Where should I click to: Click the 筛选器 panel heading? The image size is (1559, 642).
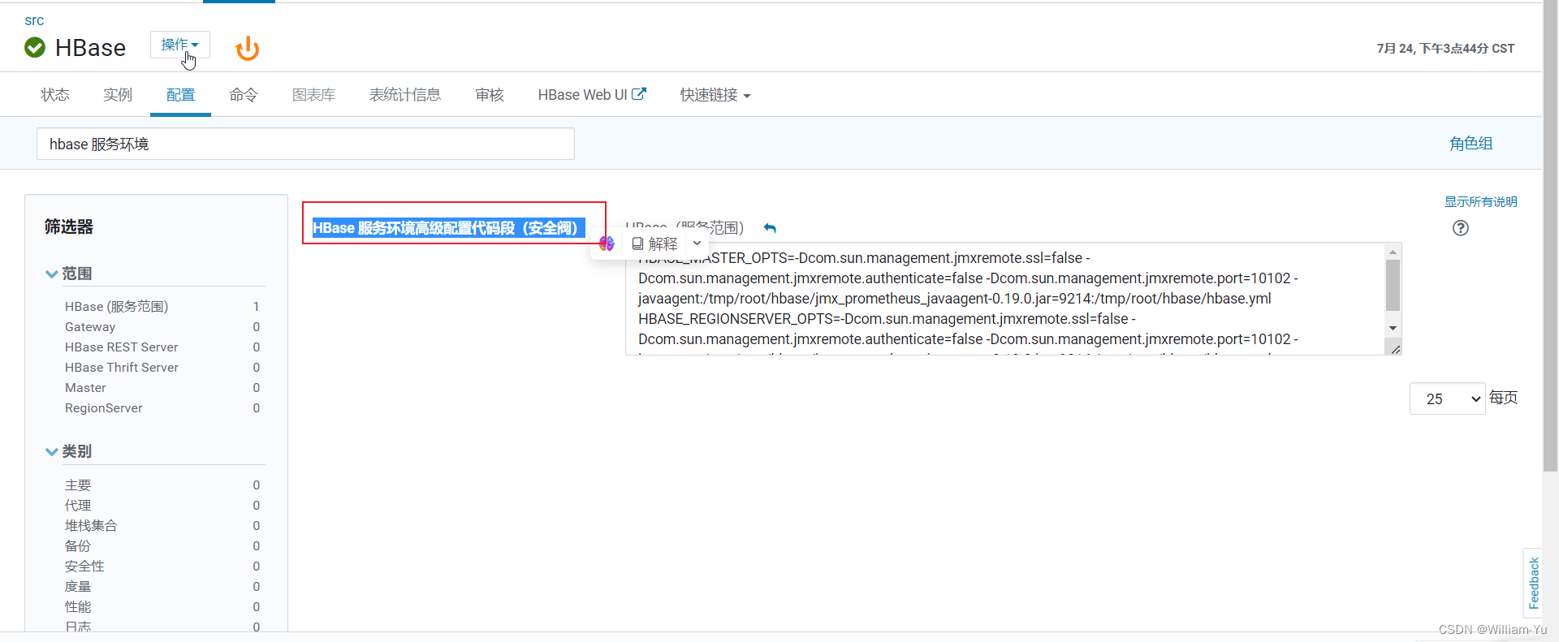[x=69, y=227]
